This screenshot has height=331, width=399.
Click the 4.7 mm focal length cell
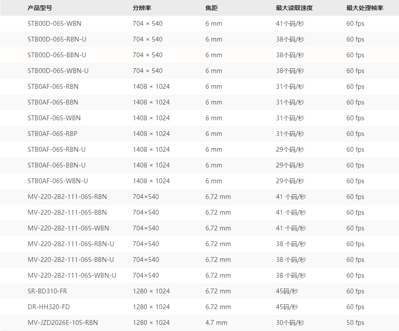coord(216,323)
